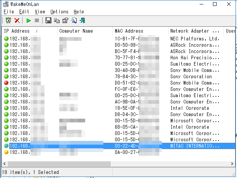237x178 pixels.
Task: Open the Help menu
Action: pos(79,11)
